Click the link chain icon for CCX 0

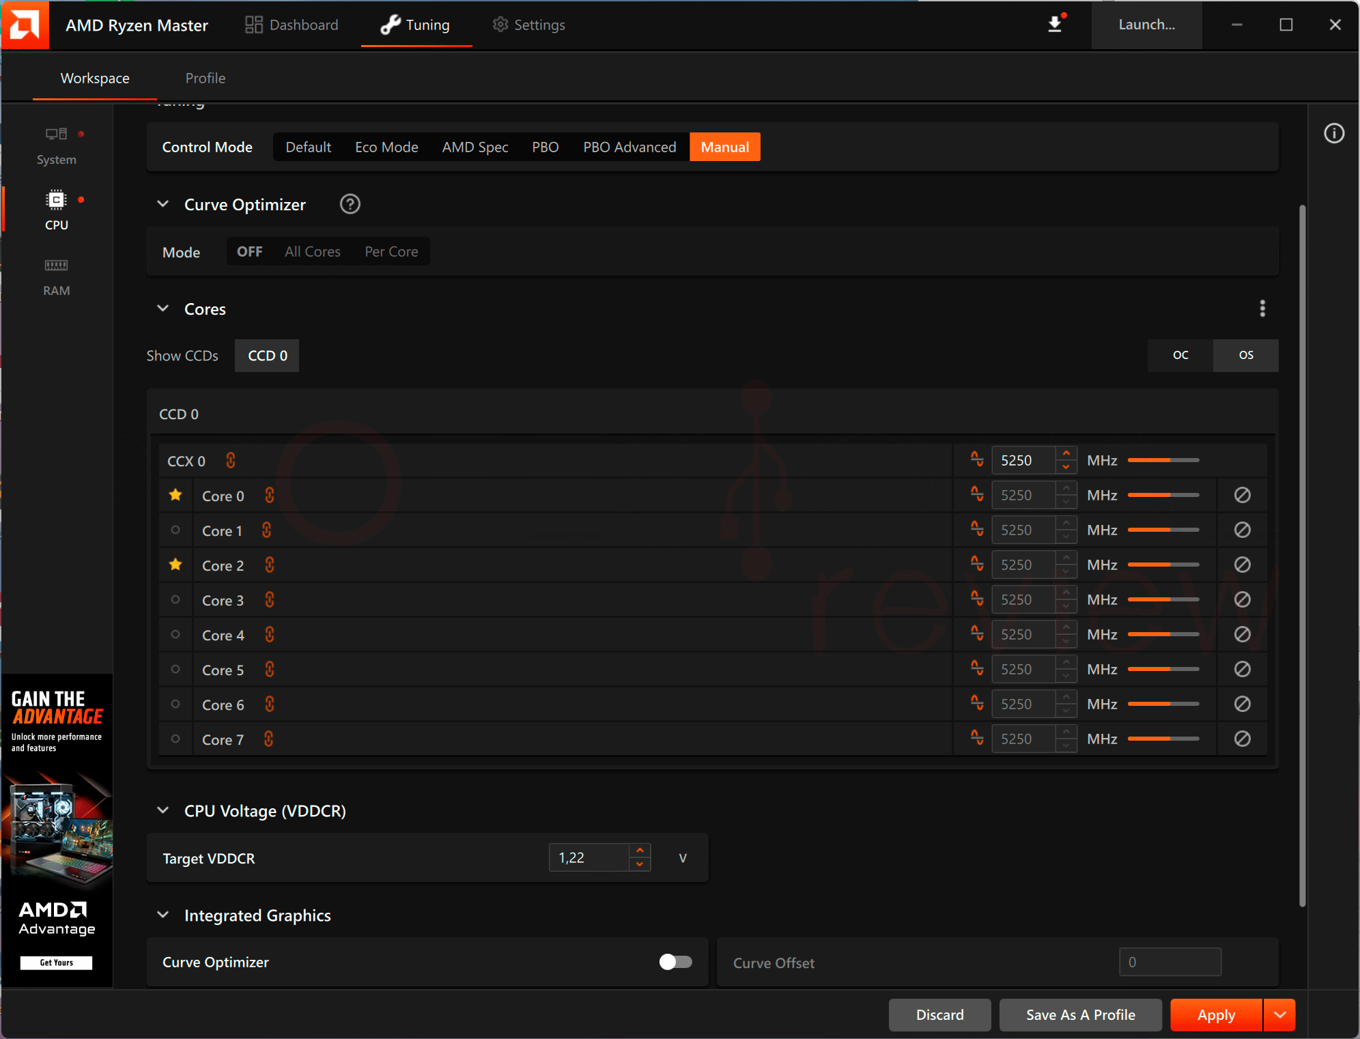(231, 461)
